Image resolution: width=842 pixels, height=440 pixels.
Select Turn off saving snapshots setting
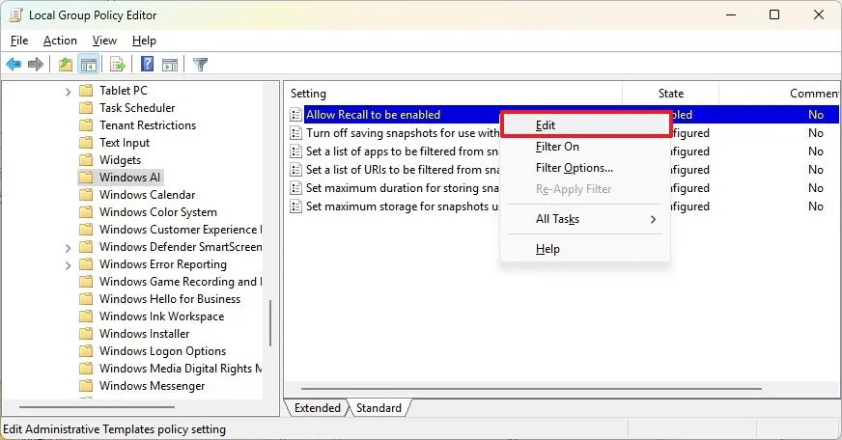pos(403,133)
